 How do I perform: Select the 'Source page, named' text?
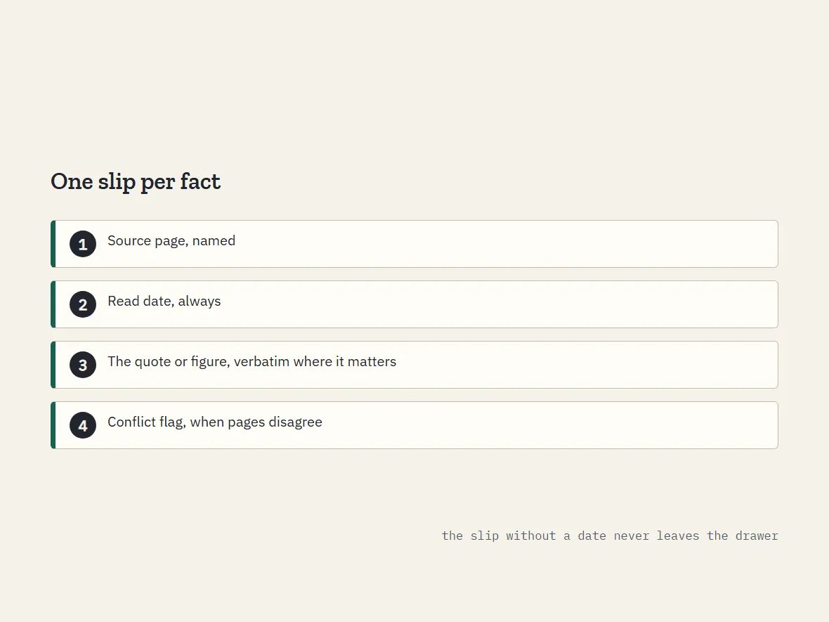[171, 240]
